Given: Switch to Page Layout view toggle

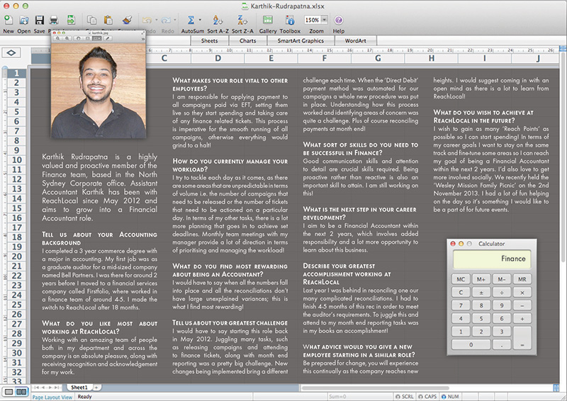Looking at the screenshot, I should [22, 391].
